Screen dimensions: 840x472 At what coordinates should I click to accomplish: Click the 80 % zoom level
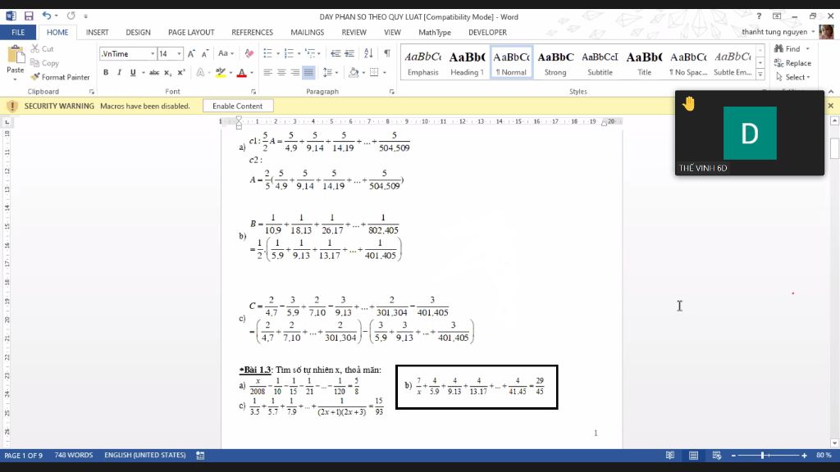824,456
